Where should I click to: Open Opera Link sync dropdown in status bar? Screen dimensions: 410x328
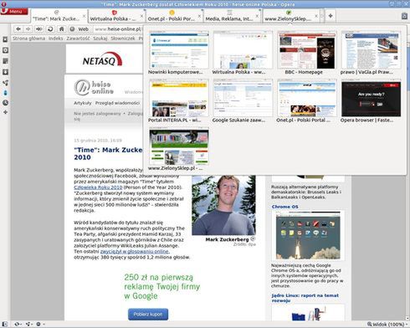pyautogui.click(x=18, y=324)
